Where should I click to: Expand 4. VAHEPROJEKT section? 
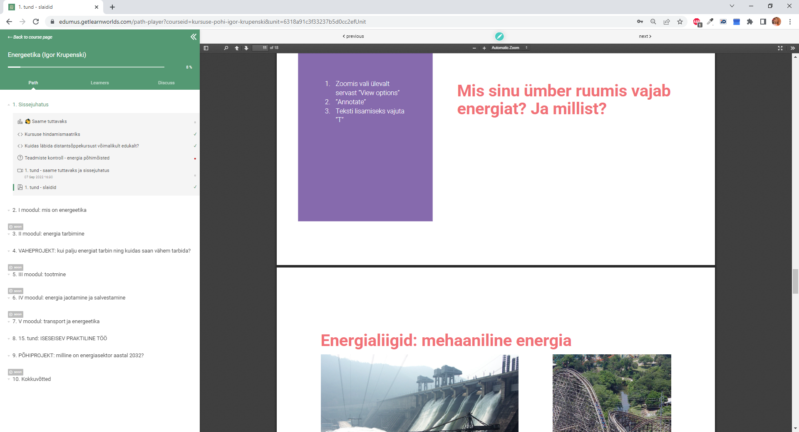coord(101,251)
